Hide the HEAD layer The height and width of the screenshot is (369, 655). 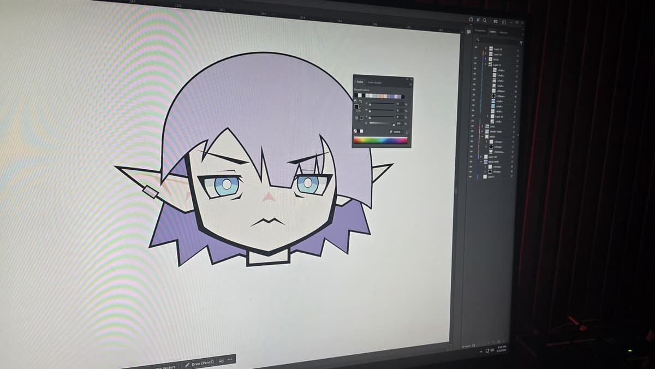click(x=472, y=136)
